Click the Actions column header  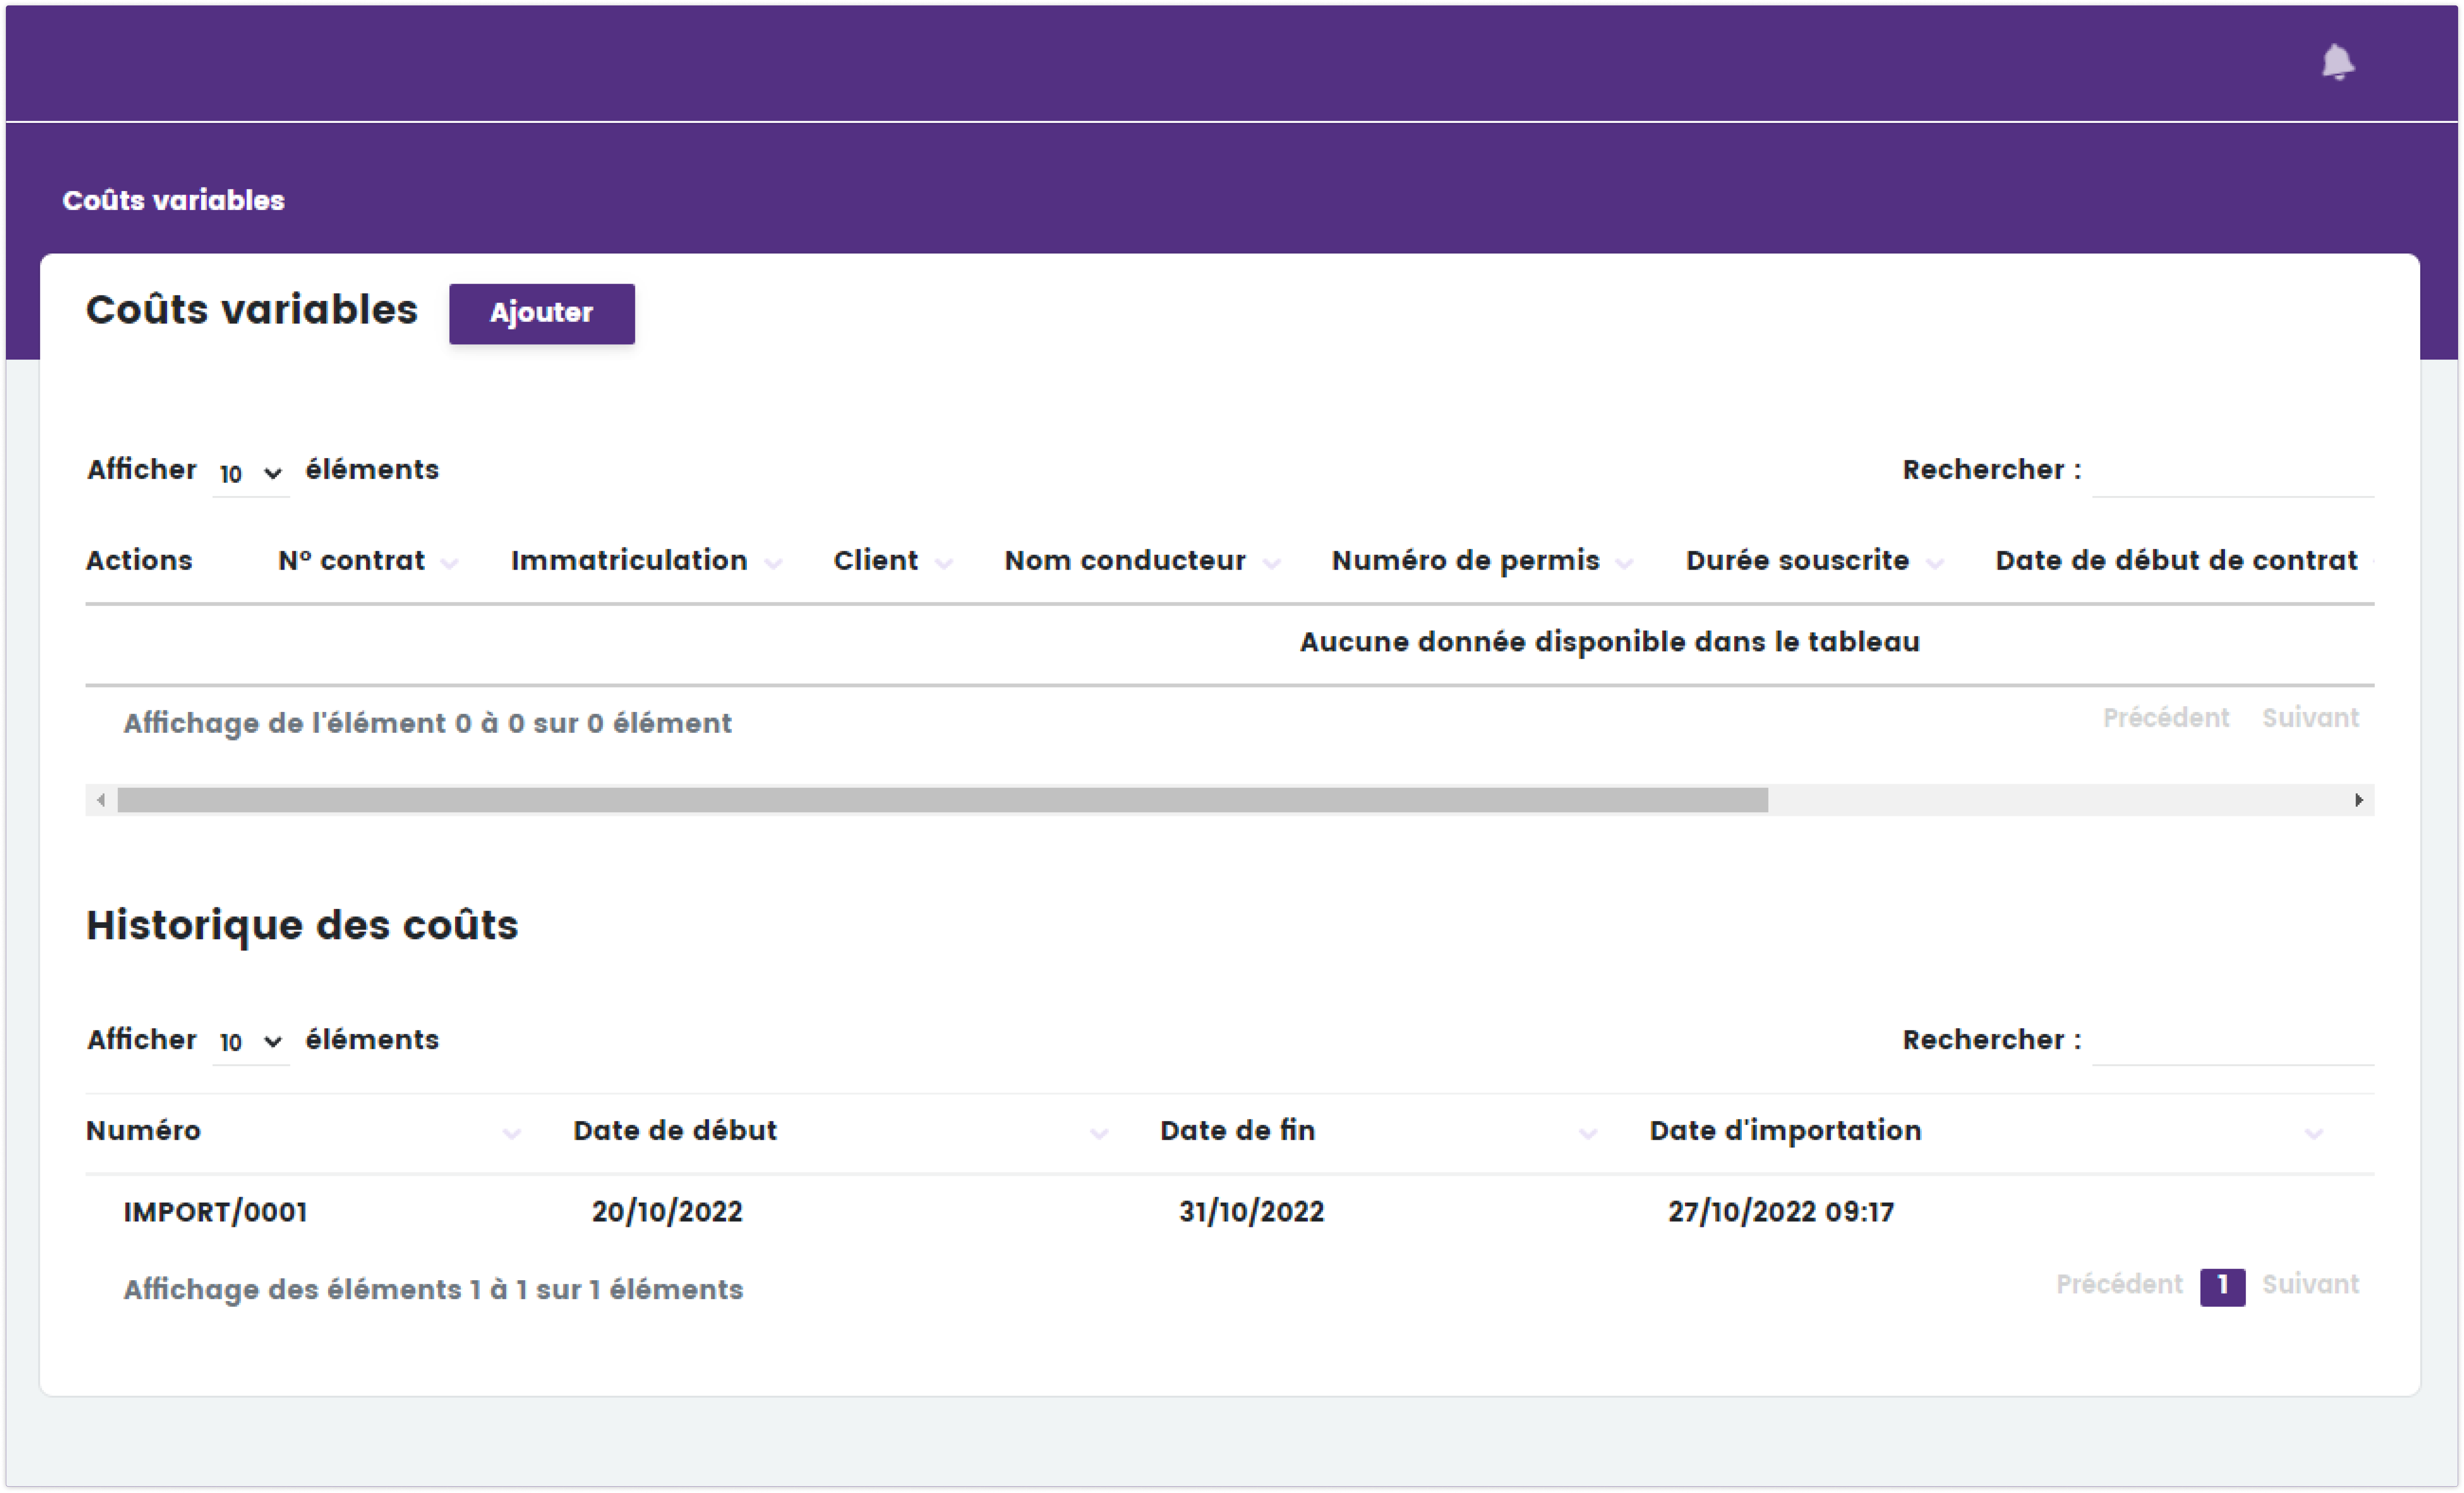[x=139, y=560]
